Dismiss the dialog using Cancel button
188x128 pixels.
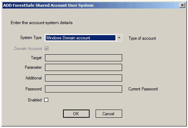coord(109,113)
